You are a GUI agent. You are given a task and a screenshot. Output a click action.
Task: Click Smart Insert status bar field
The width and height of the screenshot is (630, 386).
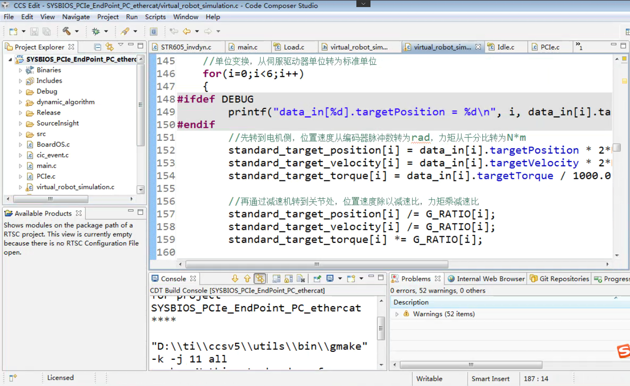(490, 378)
